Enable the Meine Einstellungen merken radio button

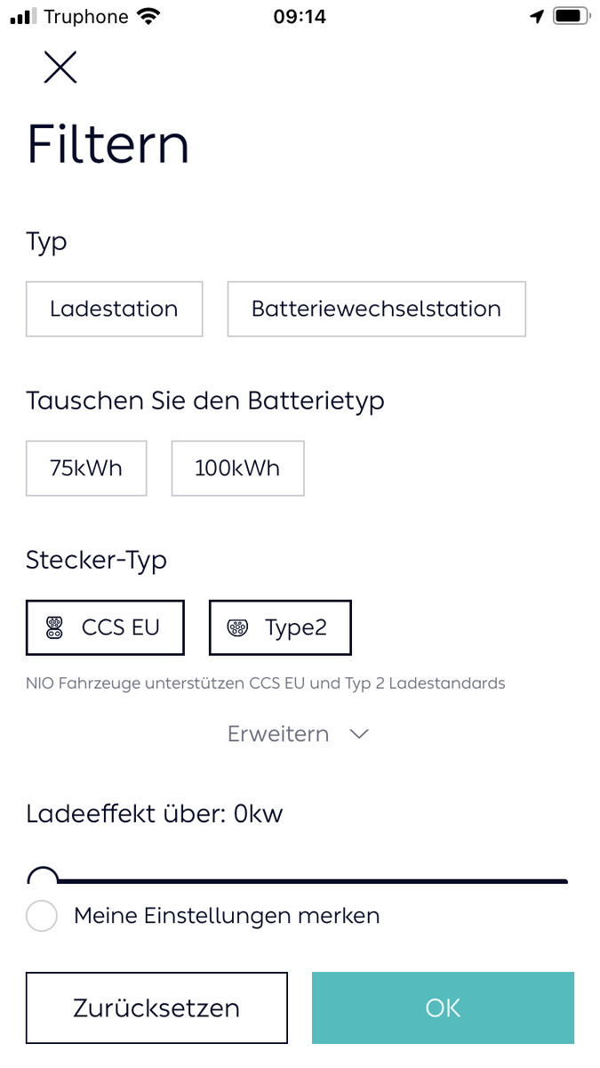pyautogui.click(x=42, y=916)
